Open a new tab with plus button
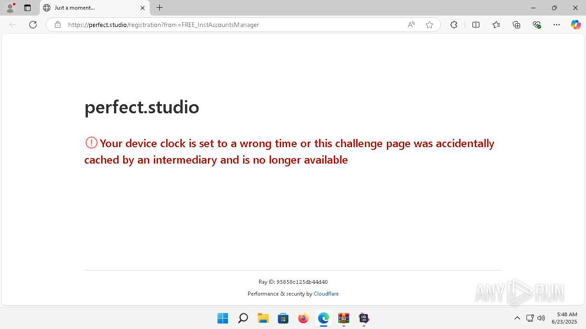 click(159, 8)
